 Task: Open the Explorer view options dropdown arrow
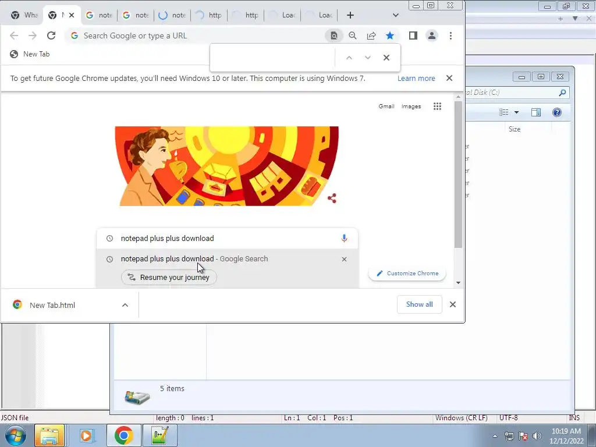pos(517,112)
